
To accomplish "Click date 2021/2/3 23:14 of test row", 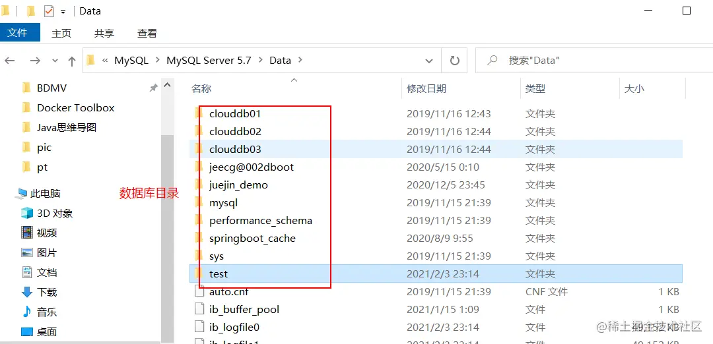I will [x=443, y=274].
